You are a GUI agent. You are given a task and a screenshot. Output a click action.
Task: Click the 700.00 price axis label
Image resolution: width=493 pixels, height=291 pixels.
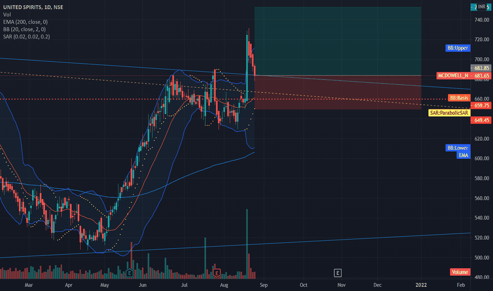[x=482, y=59]
